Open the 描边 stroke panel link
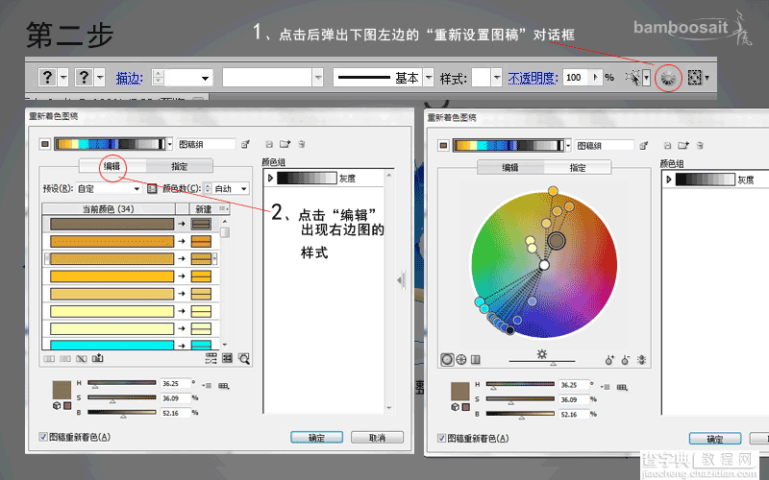 click(x=129, y=78)
